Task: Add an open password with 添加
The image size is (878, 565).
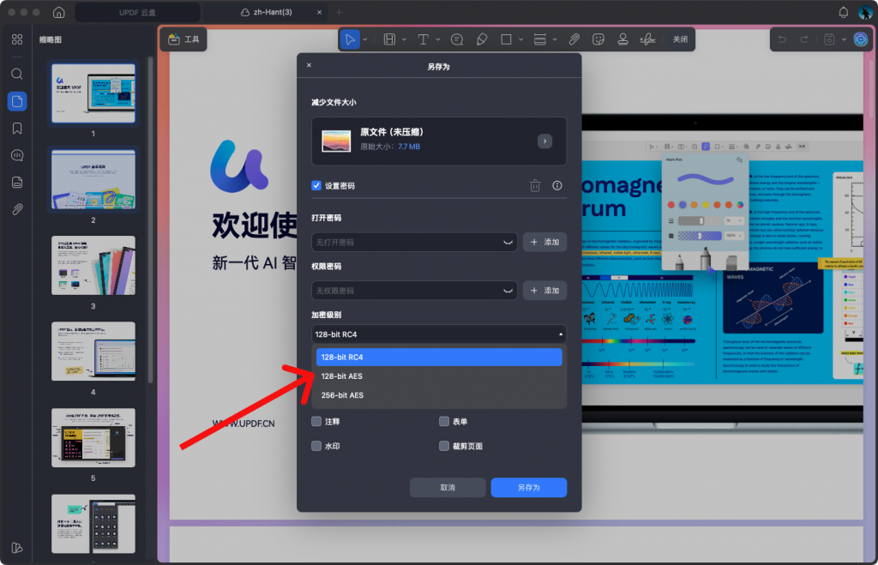Action: (x=544, y=242)
